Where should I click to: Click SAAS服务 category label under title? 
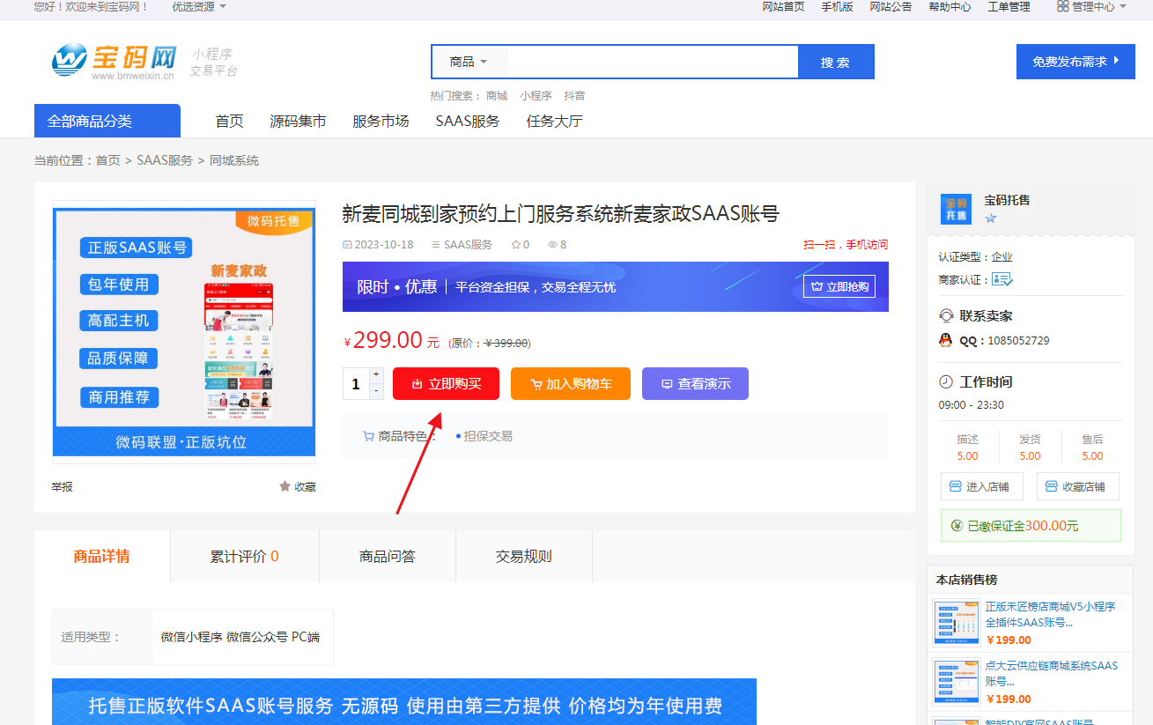click(x=468, y=245)
